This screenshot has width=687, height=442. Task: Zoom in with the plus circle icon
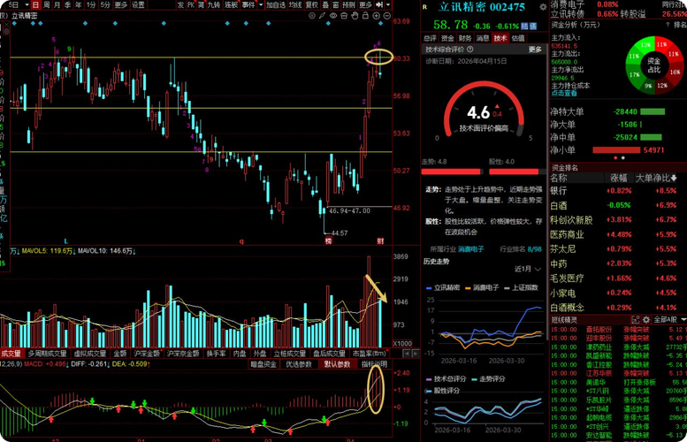click(x=376, y=16)
